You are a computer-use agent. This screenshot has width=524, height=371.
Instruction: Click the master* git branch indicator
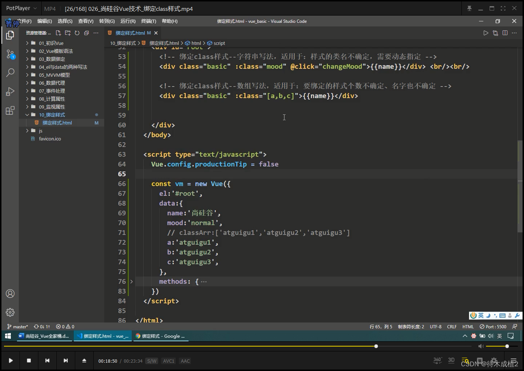(x=18, y=326)
